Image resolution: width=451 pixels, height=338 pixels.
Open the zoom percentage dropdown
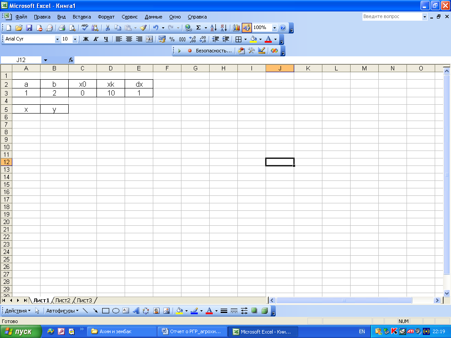tap(274, 28)
